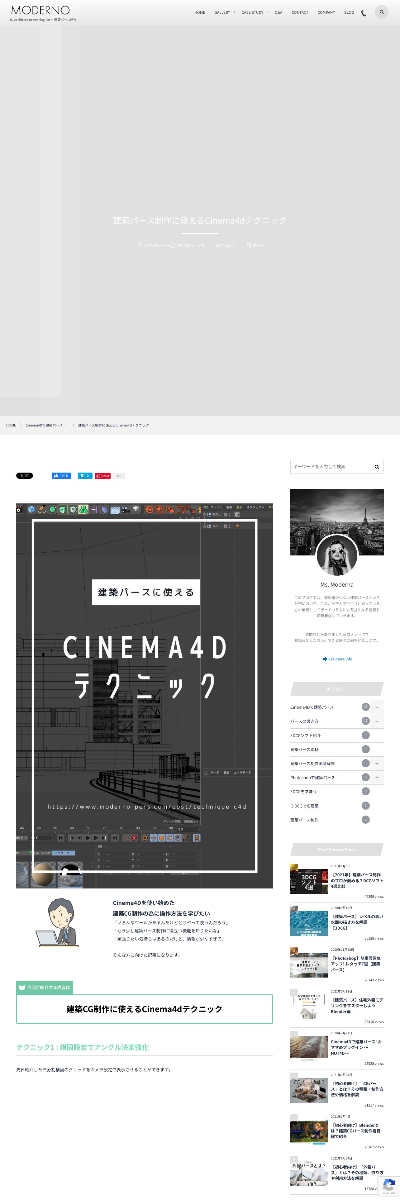Open the パースの書き方 category

pos(305,721)
